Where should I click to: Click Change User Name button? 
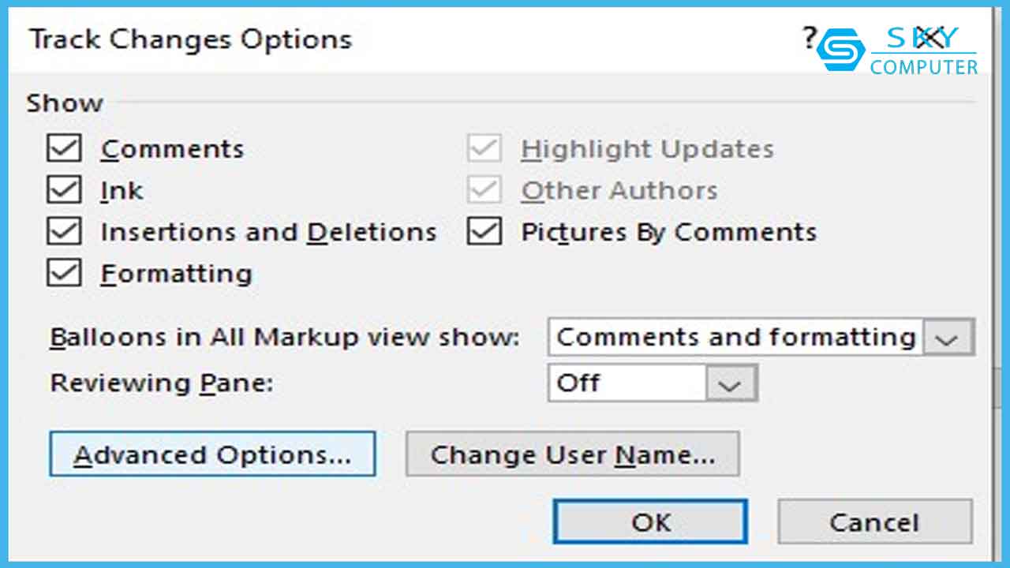(572, 454)
